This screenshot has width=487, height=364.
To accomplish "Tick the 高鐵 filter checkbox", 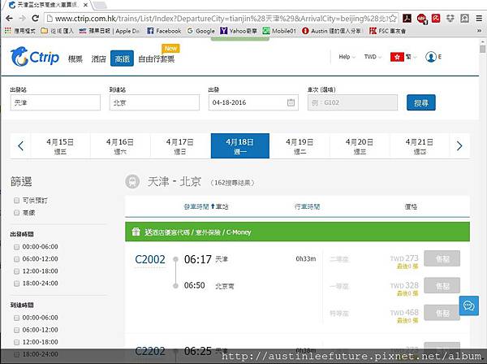I will pos(16,213).
